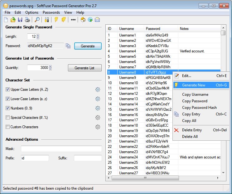Sort by the Password column header
232x194 pixels.
click(161, 29)
